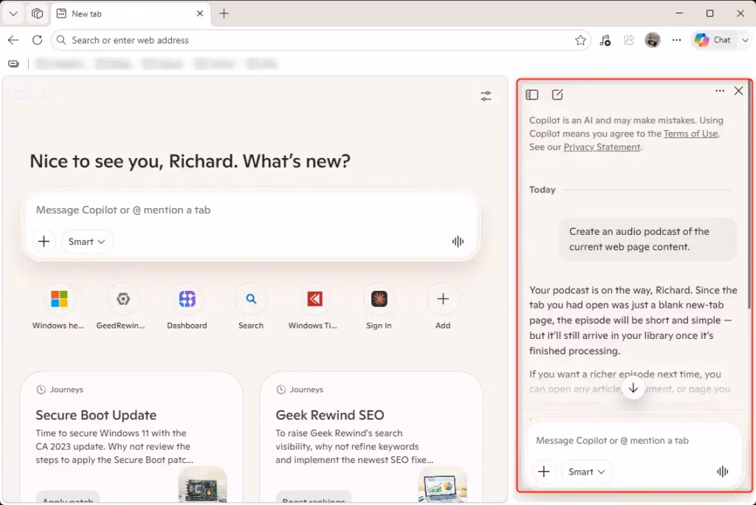Screen dimensions: 756x505
Task: Open the Windows Ti... shortcut tile
Action: (x=314, y=306)
